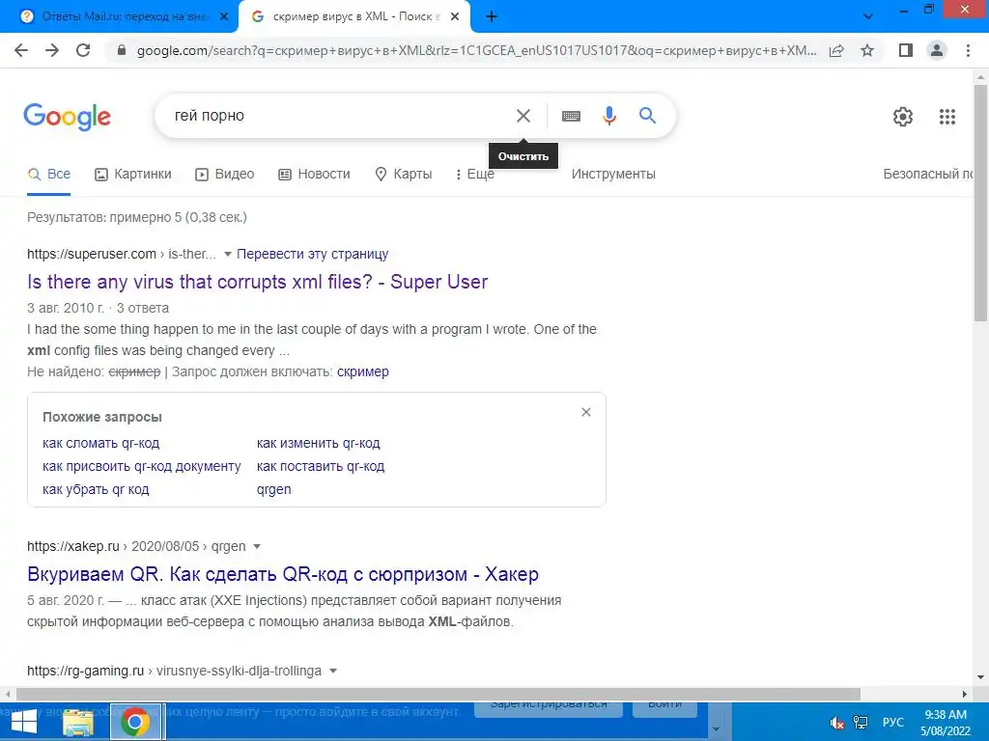
Task: Expand xakep.ru result options arrow
Action: click(257, 546)
